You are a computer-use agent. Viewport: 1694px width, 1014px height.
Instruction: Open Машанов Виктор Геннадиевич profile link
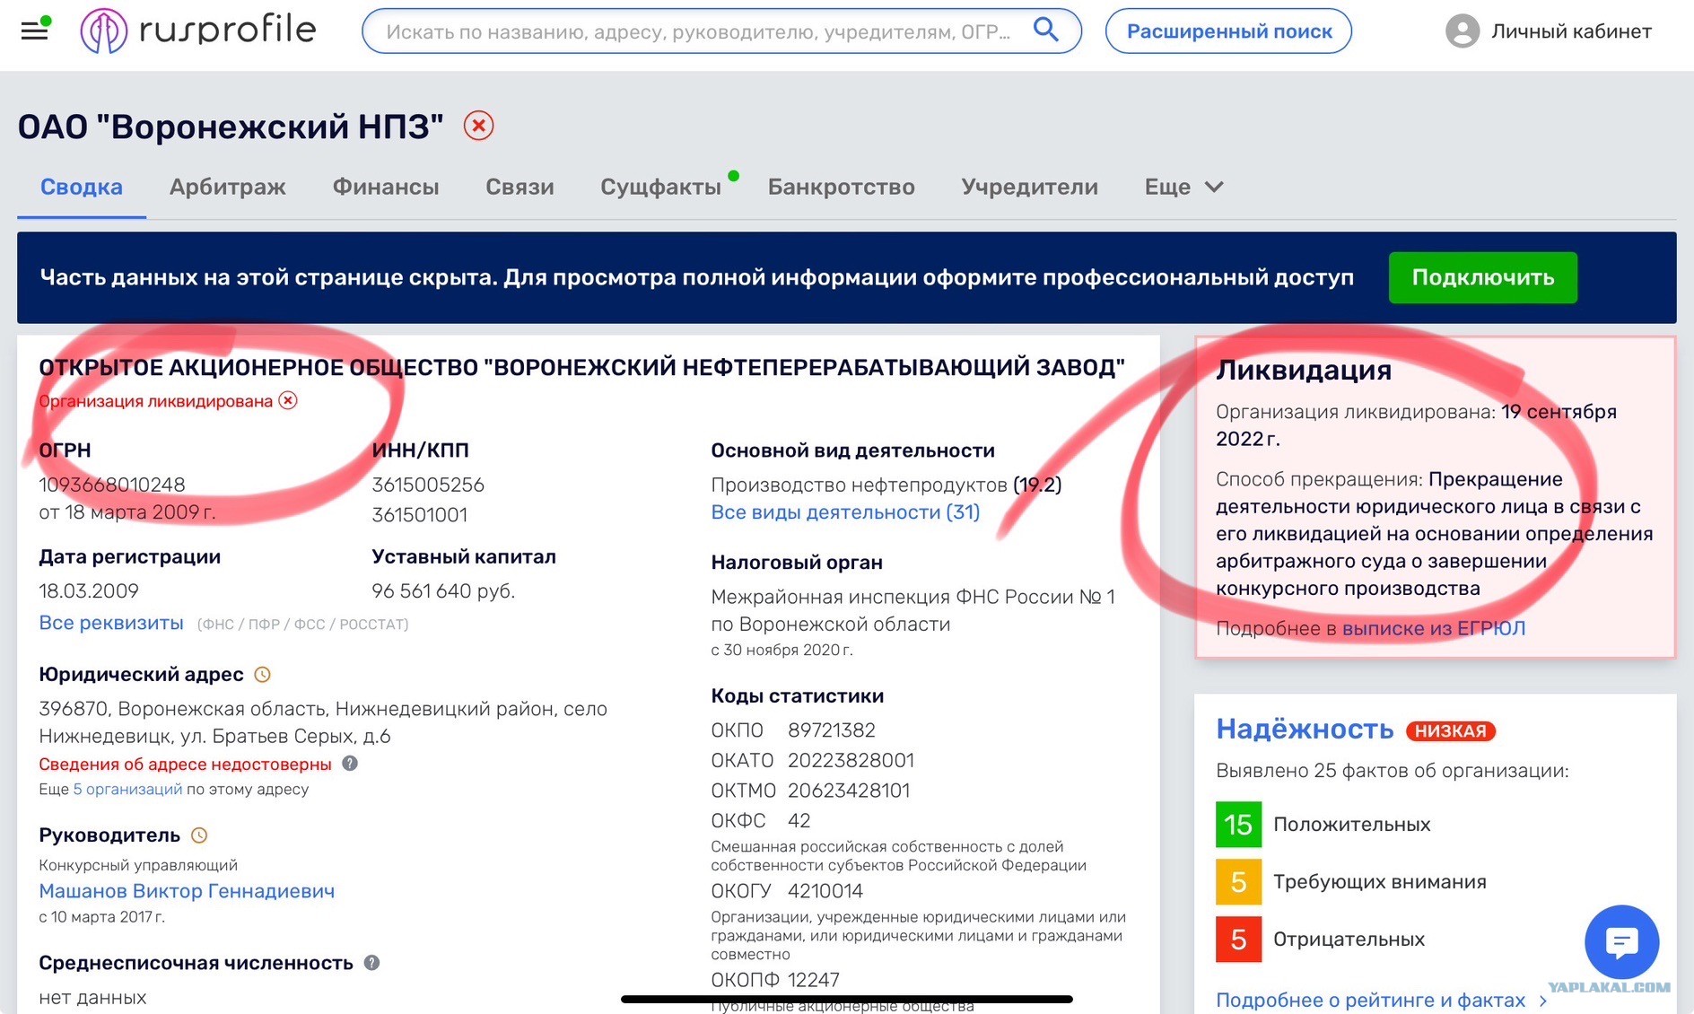coord(187,891)
